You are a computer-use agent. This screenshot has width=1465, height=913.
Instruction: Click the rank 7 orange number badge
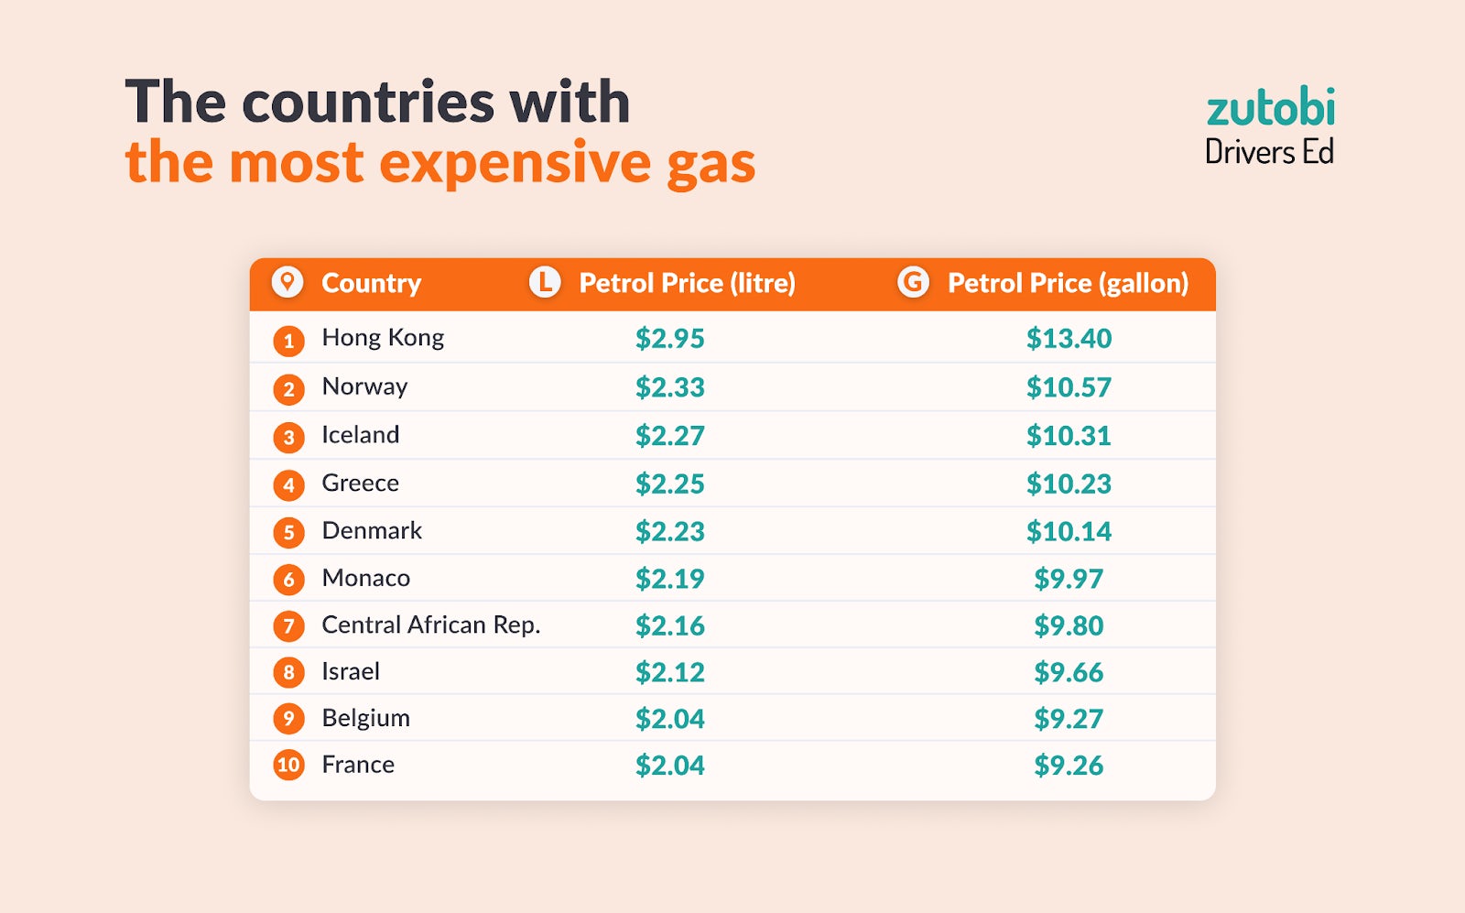[288, 626]
